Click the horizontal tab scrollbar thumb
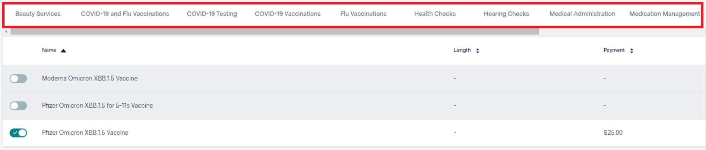Image resolution: width=706 pixels, height=150 pixels. (x=275, y=32)
